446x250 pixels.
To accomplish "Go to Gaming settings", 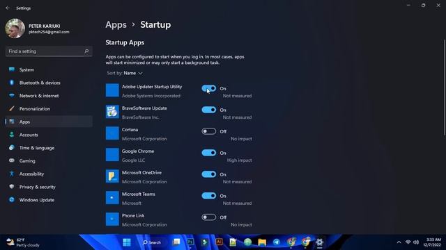I will [49, 161].
